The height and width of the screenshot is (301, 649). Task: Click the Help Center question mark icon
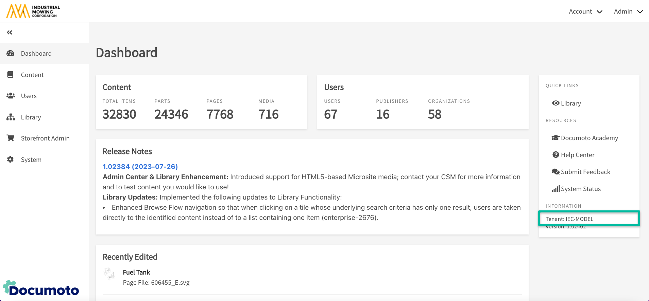[x=556, y=155]
